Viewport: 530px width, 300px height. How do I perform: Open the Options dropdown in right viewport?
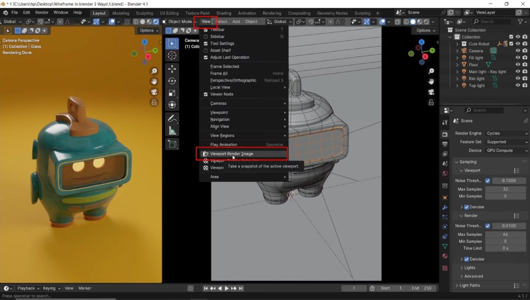425,30
